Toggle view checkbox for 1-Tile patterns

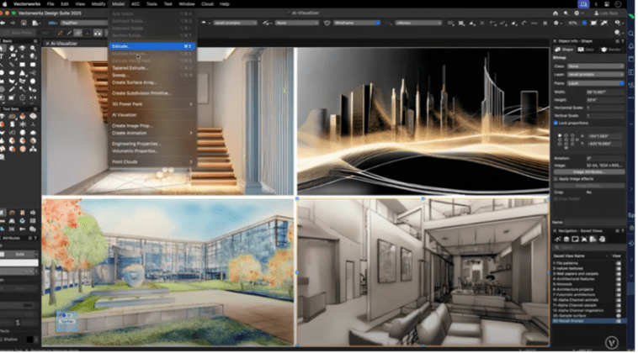click(619, 264)
